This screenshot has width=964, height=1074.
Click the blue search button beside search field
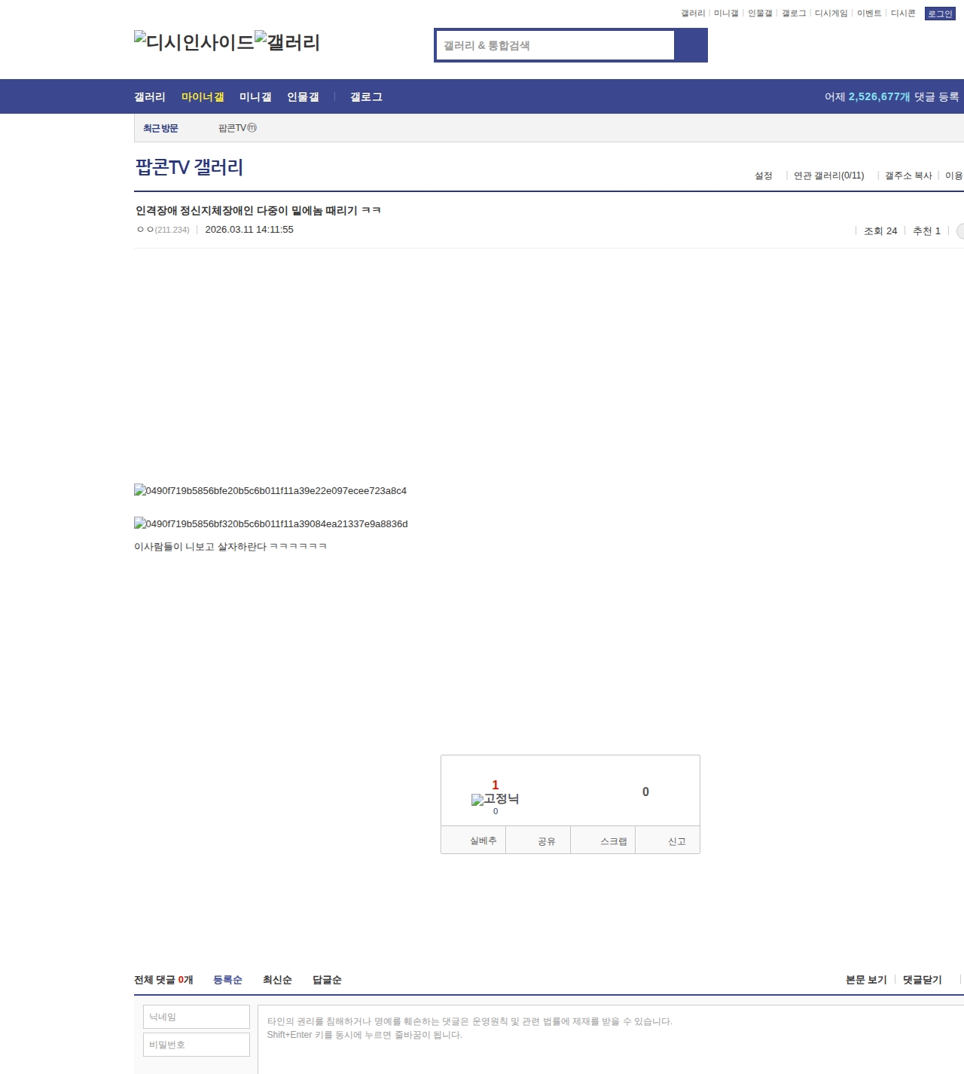691,45
